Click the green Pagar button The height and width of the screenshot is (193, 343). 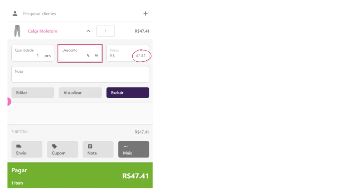80,175
